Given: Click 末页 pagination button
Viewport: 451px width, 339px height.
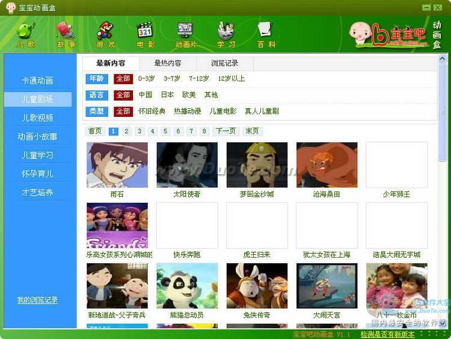Looking at the screenshot, I should [x=252, y=131].
